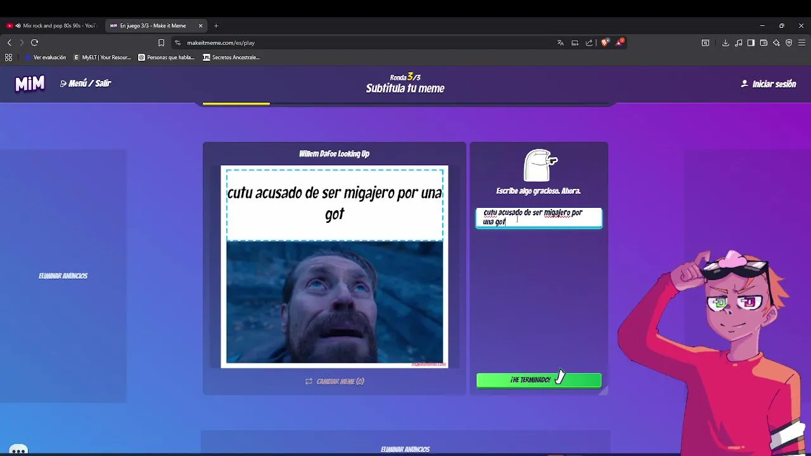Viewport: 811px width, 456px height.
Task: Click the chat bubble icon in the page corner
Action: click(18, 450)
